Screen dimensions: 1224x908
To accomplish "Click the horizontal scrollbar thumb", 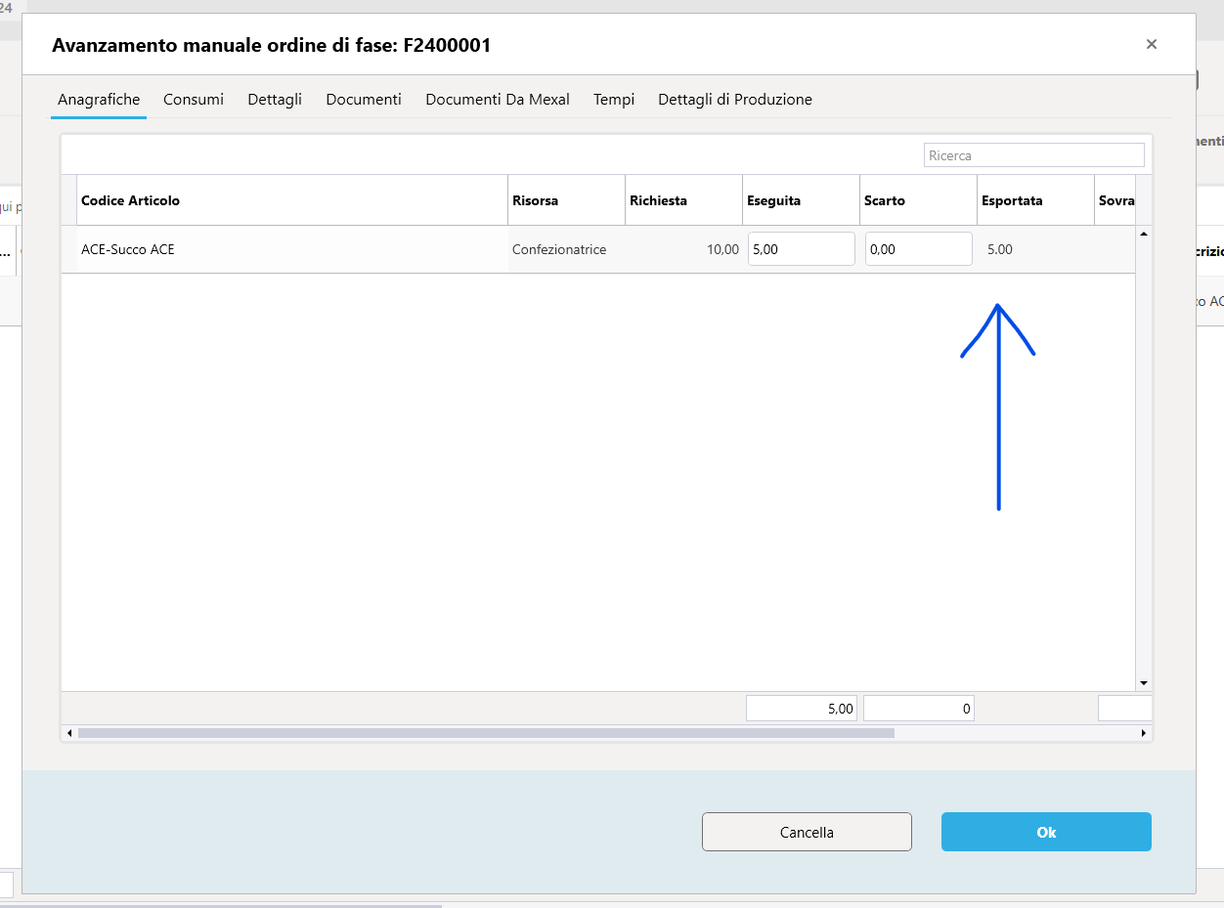I will click(486, 733).
